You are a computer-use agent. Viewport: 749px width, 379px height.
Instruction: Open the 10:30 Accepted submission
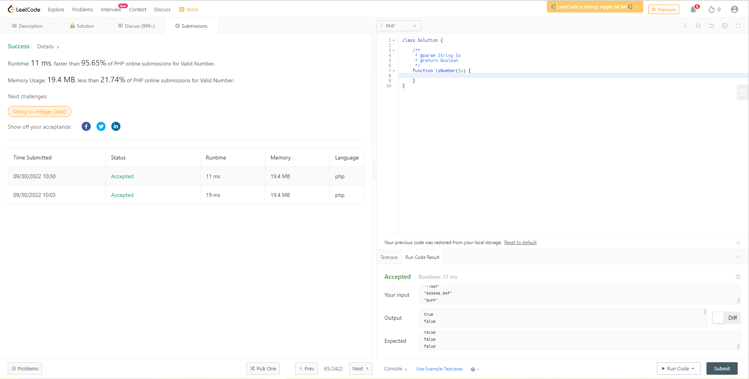tap(122, 176)
